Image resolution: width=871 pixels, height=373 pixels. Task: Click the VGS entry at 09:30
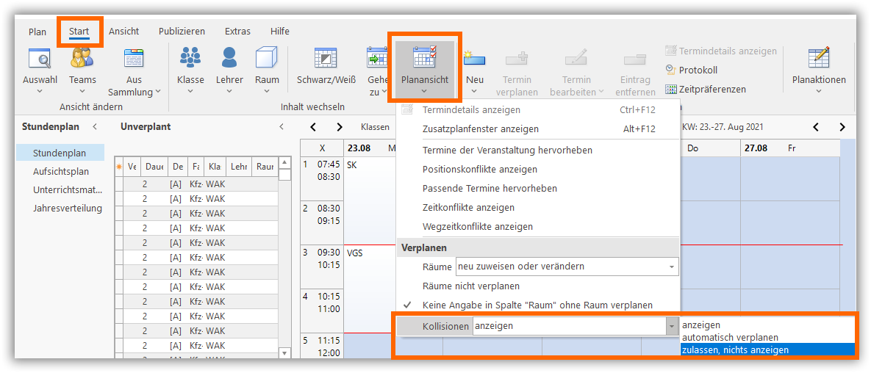coord(354,252)
